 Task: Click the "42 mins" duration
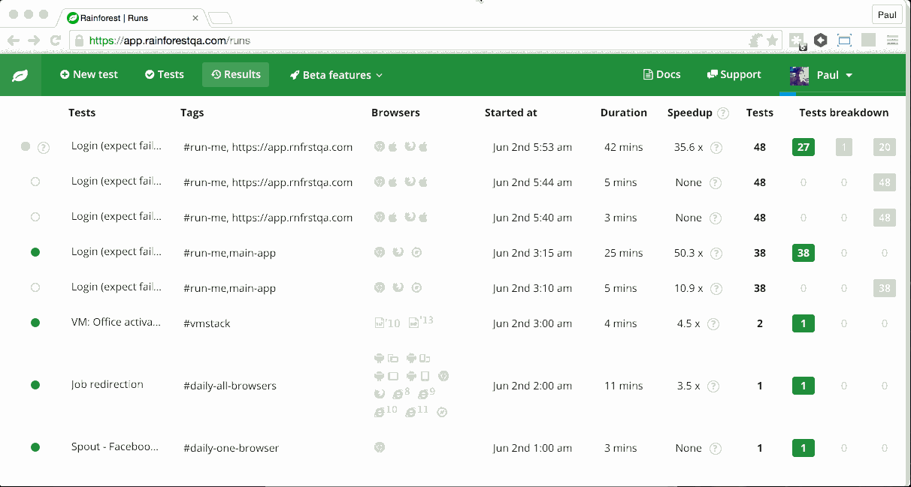coord(624,147)
